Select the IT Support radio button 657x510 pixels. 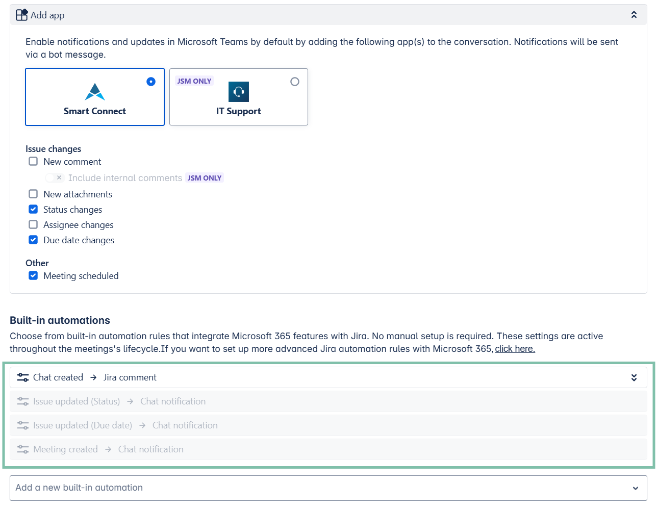295,82
